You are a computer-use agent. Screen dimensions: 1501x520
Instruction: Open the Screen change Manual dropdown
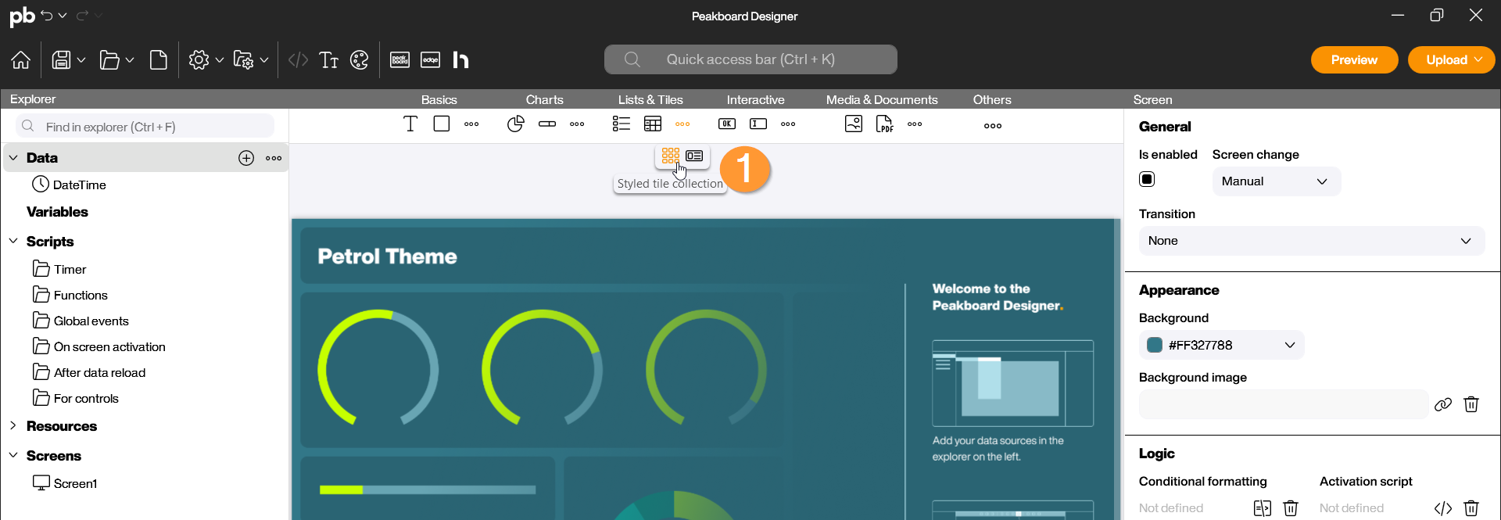1276,181
